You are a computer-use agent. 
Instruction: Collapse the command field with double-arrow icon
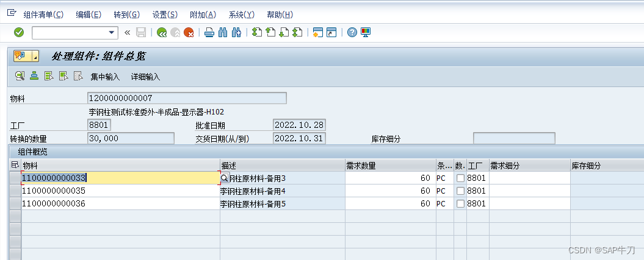pos(127,32)
